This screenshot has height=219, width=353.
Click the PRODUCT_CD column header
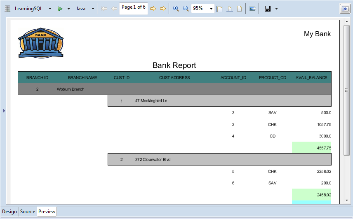point(273,78)
